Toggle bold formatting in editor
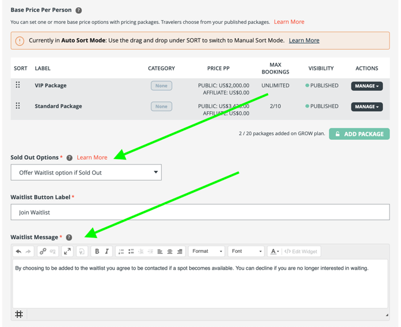 (x=97, y=252)
